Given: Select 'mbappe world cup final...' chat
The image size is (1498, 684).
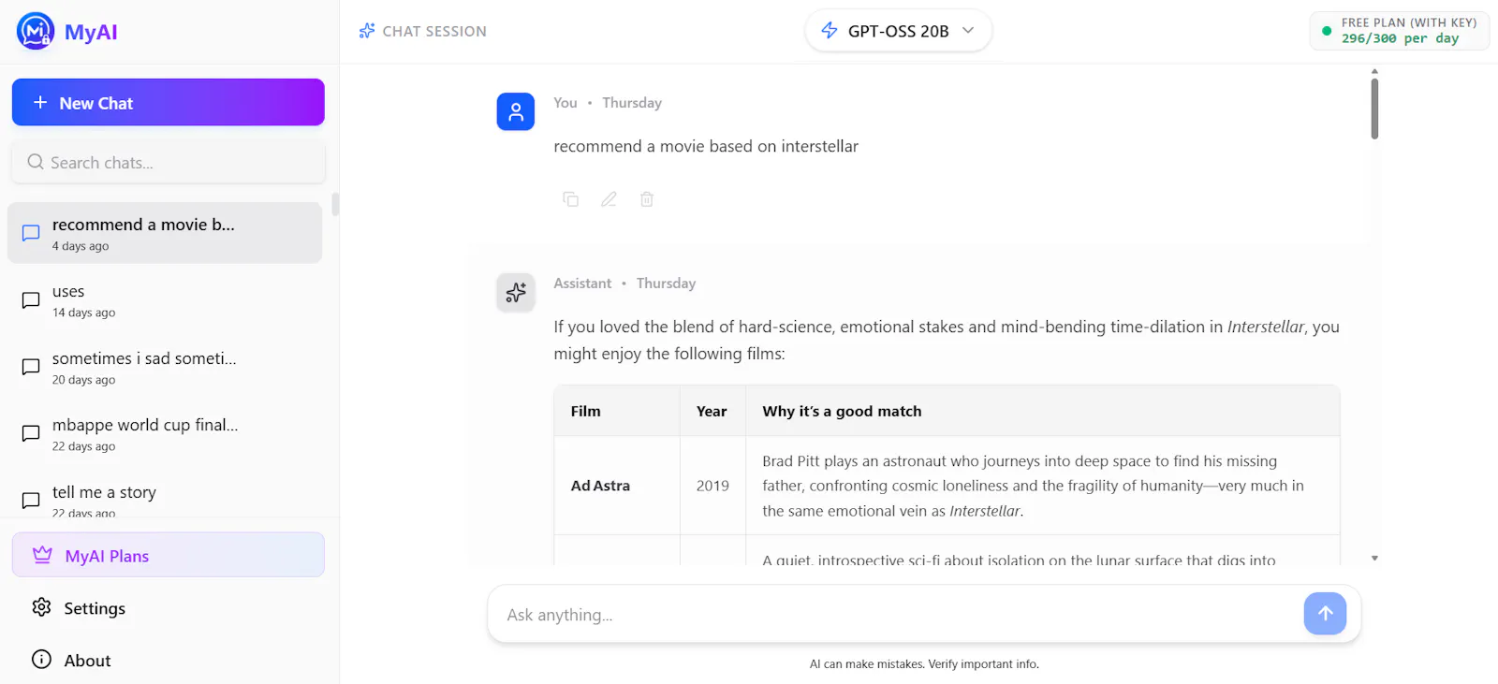Looking at the screenshot, I should click(165, 434).
